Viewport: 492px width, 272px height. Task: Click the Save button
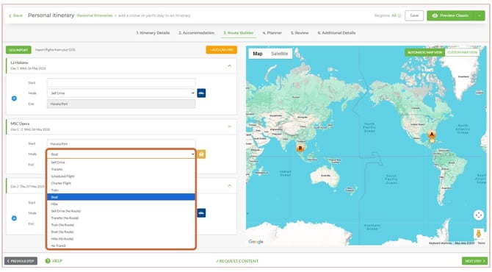414,15
